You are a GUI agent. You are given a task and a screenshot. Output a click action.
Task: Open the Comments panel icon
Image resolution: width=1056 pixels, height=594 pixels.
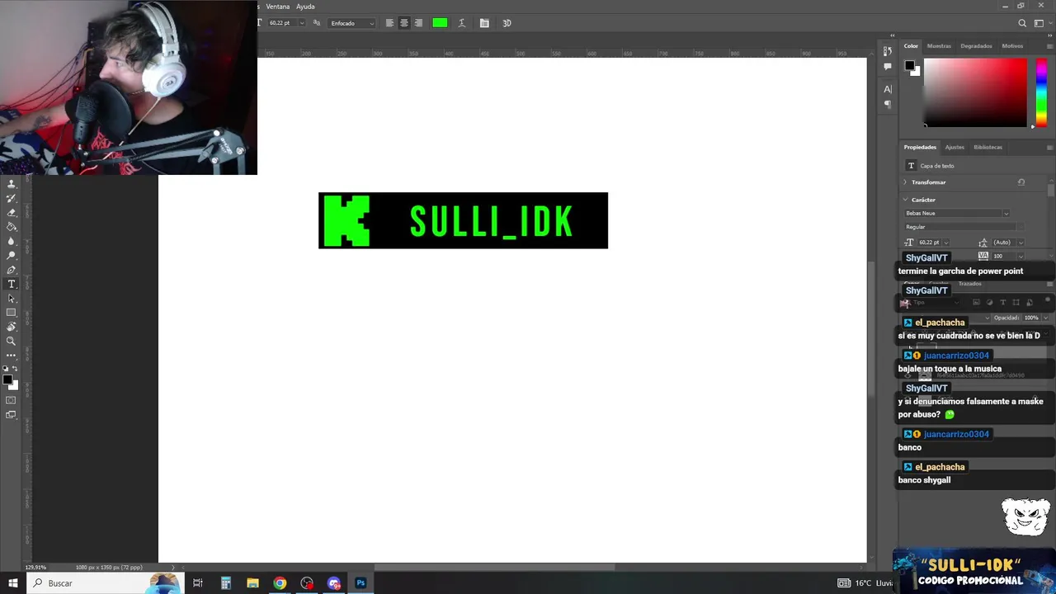coord(888,66)
